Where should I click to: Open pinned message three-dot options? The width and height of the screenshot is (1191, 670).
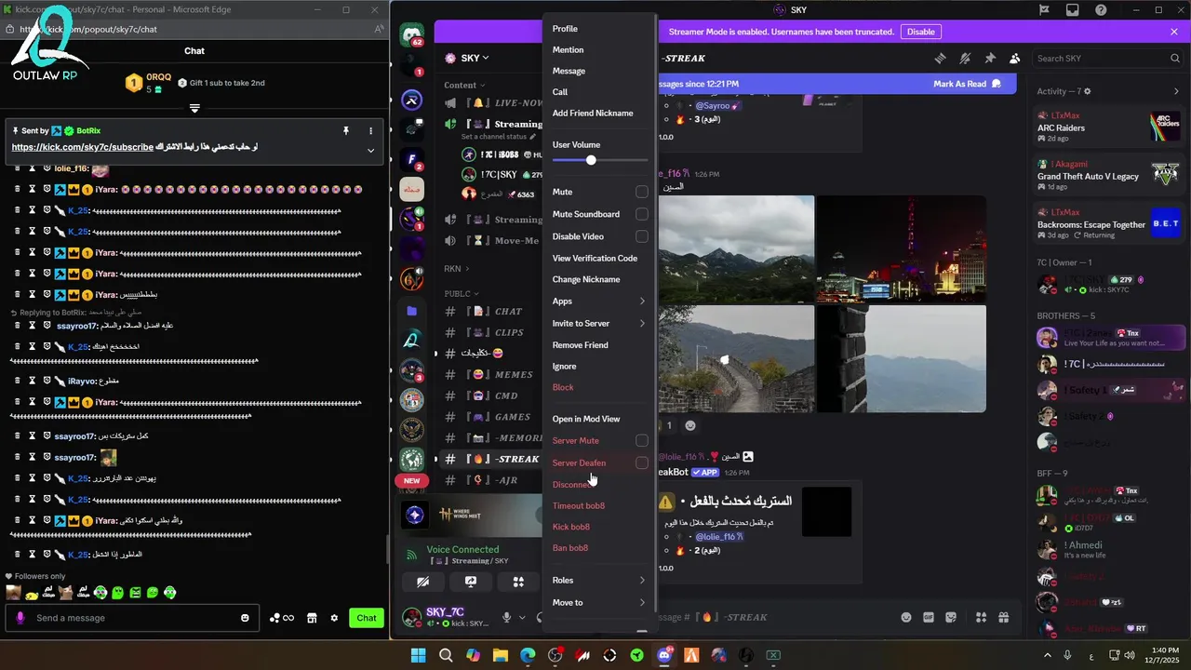coord(370,131)
